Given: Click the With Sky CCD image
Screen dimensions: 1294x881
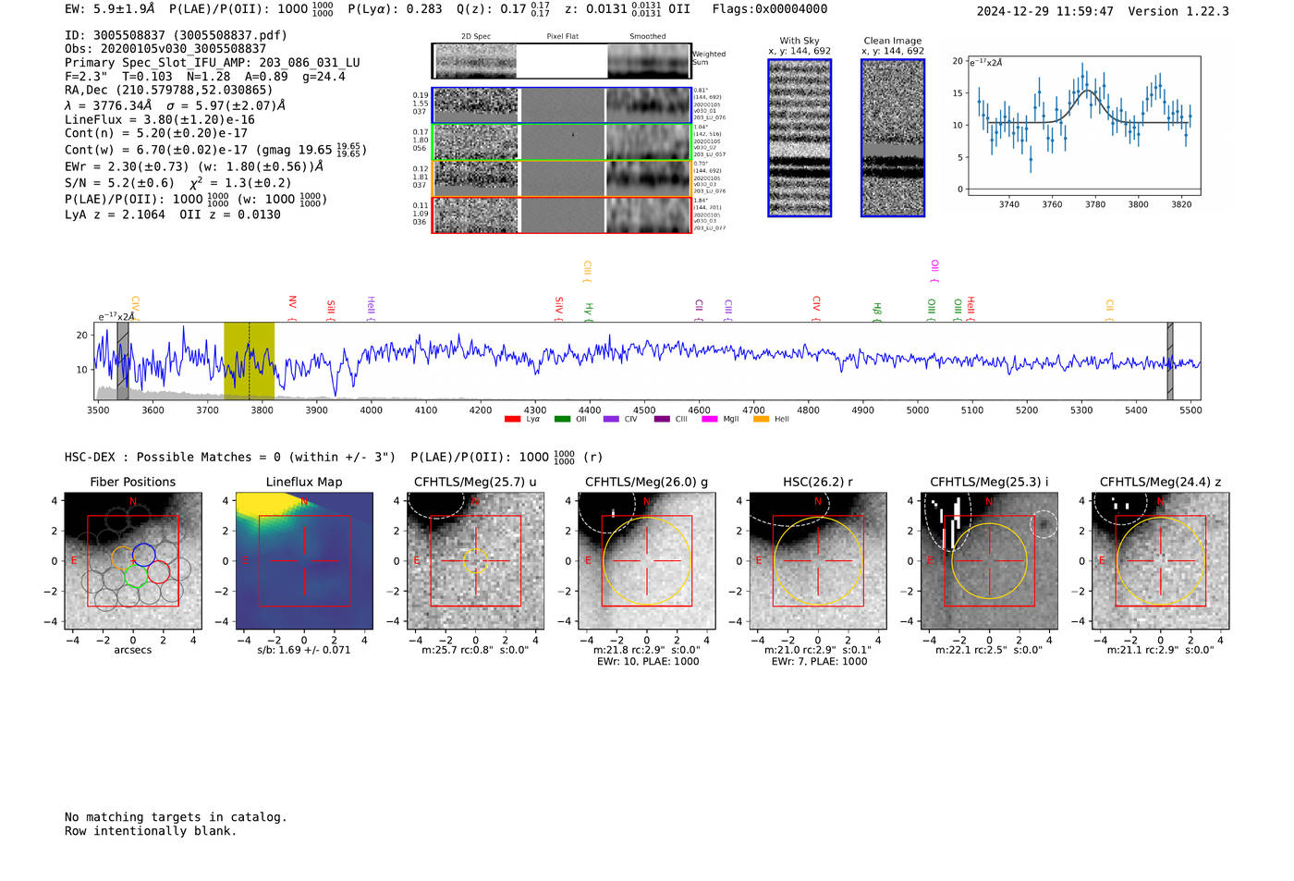Looking at the screenshot, I should click(800, 138).
